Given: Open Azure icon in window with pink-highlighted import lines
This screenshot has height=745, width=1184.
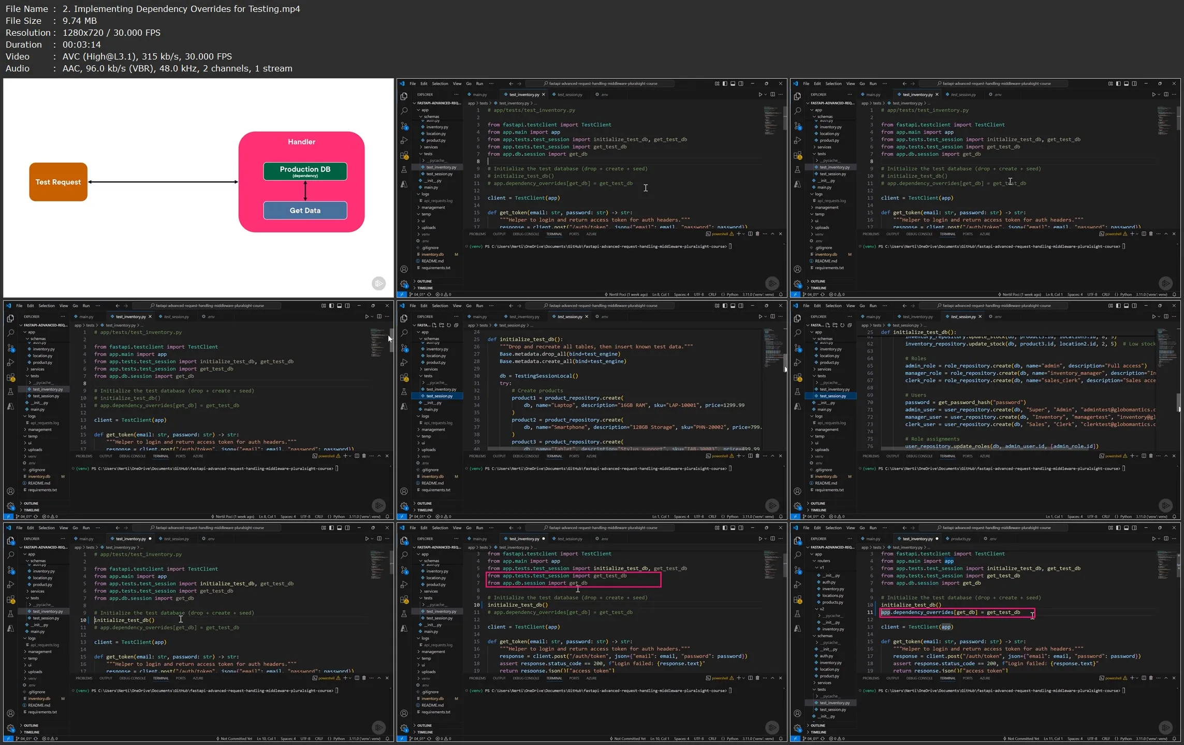Looking at the screenshot, I should click(404, 628).
